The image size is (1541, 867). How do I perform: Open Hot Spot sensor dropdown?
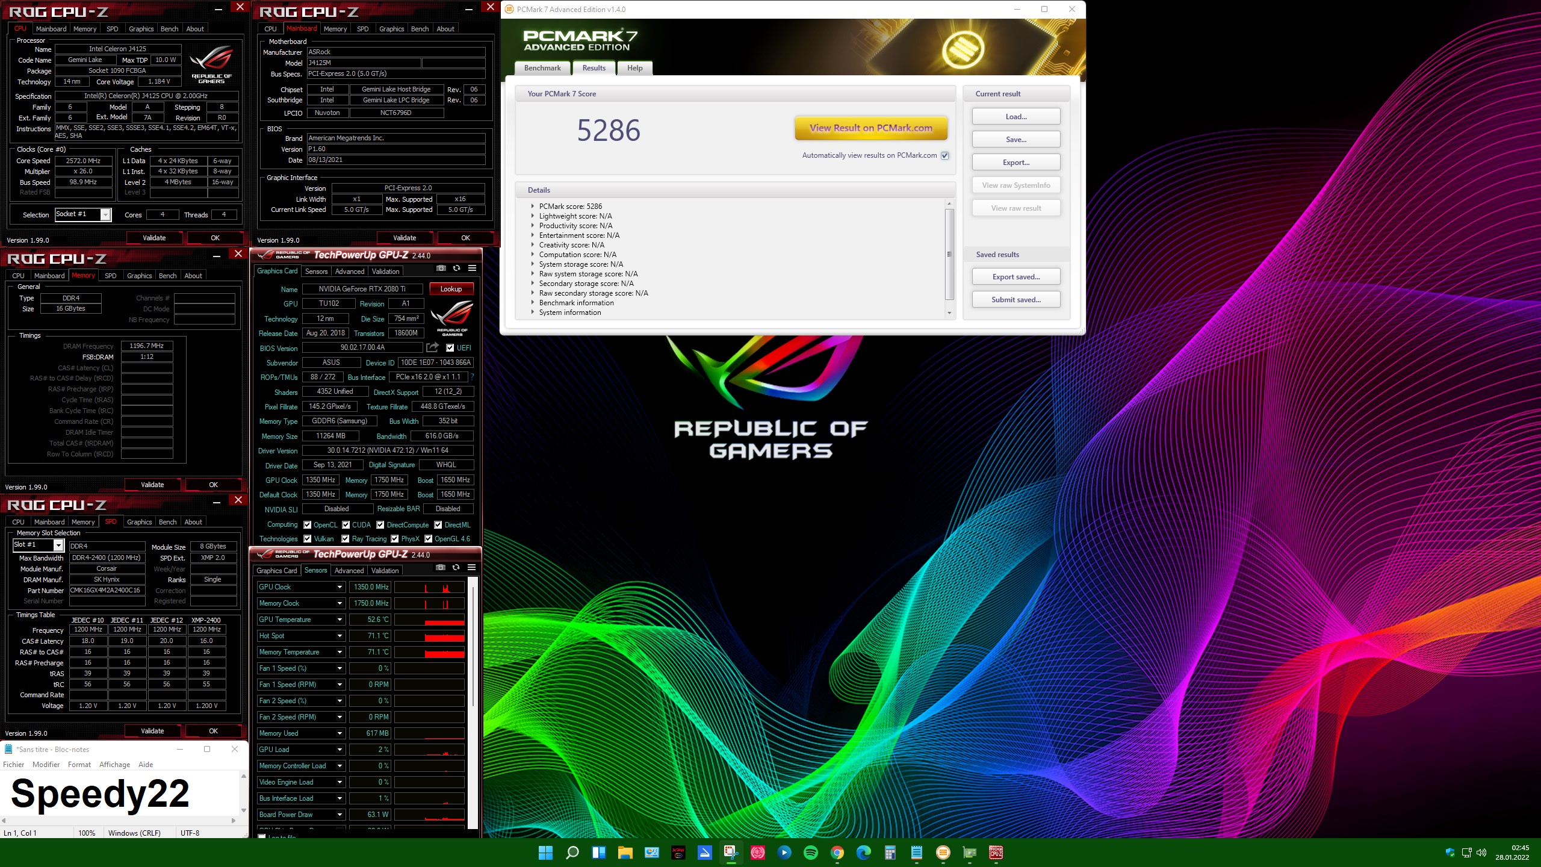[x=340, y=636]
